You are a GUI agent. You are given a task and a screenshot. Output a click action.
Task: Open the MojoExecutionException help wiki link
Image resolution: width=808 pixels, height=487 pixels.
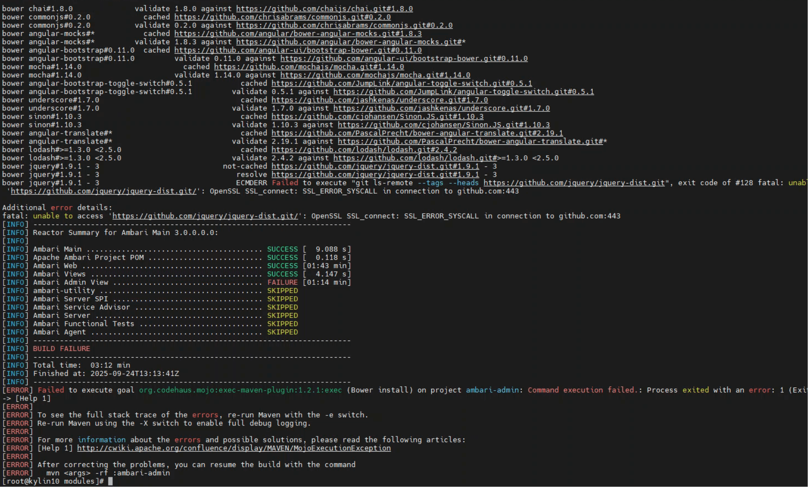[x=234, y=448]
